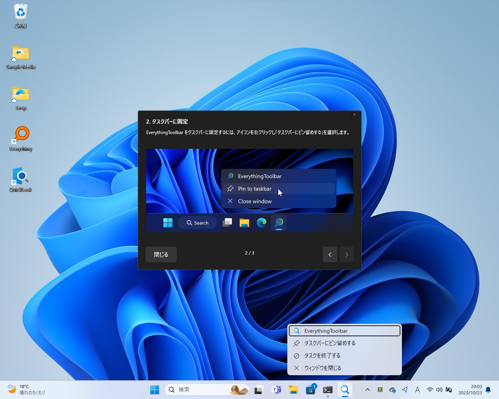Click the colorful PowerToys tray icon
The height and width of the screenshot is (399, 499).
380,390
